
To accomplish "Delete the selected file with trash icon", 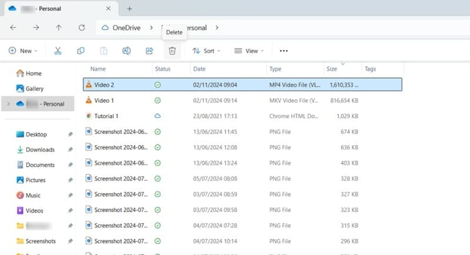I will [x=172, y=51].
